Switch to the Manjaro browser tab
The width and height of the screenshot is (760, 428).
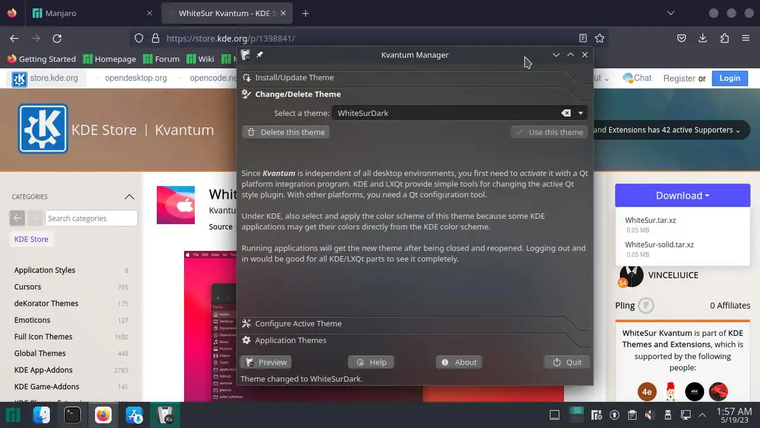pyautogui.click(x=92, y=13)
